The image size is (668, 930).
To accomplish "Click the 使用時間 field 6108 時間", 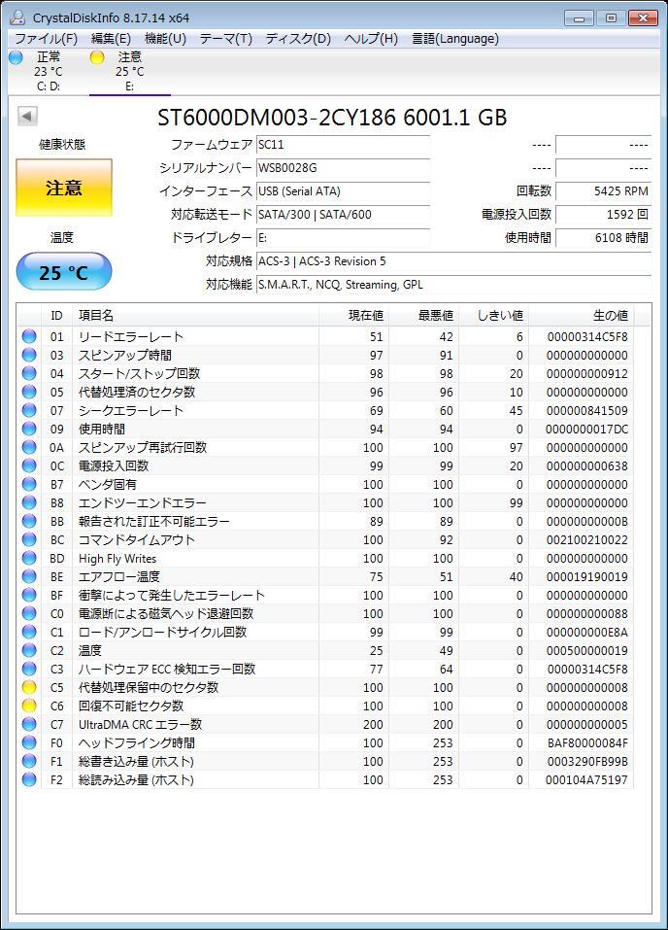I will click(x=603, y=238).
